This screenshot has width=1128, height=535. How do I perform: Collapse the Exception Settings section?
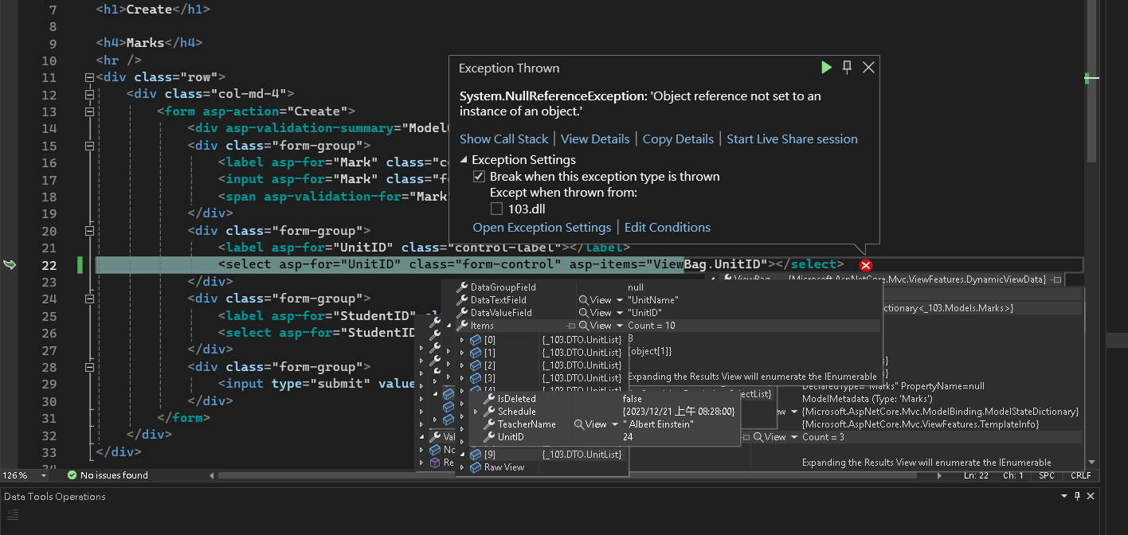[464, 160]
